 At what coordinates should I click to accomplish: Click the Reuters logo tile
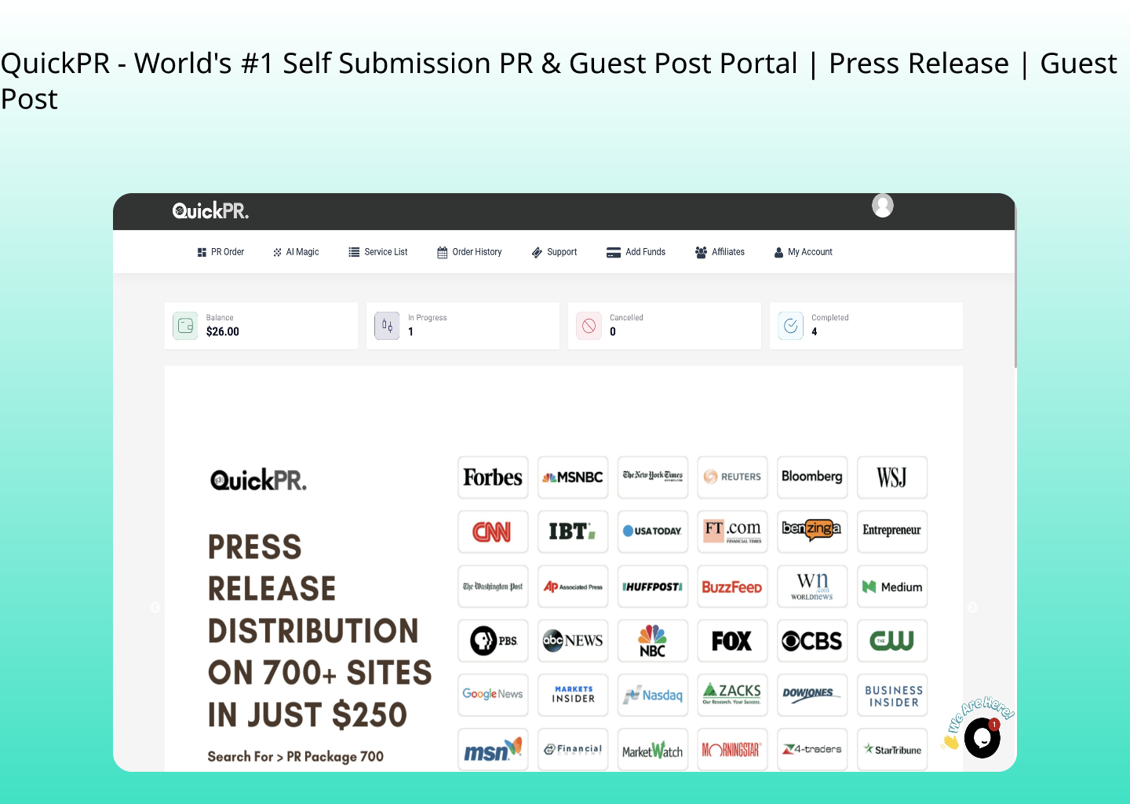pos(732,477)
